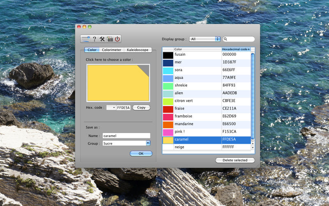This screenshot has height=206, width=329.
Task: Click hex value CBFE3E
Action: [x=229, y=101]
